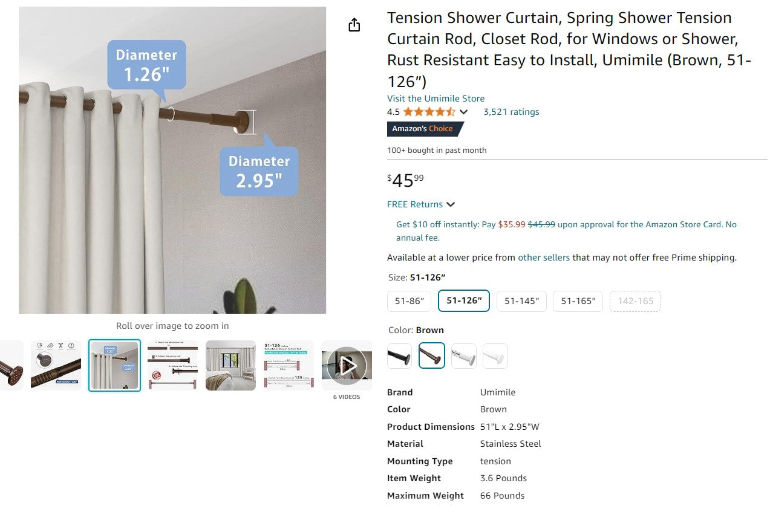Select the bedroom scene thumbnail
The width and height of the screenshot is (770, 506).
pos(230,365)
